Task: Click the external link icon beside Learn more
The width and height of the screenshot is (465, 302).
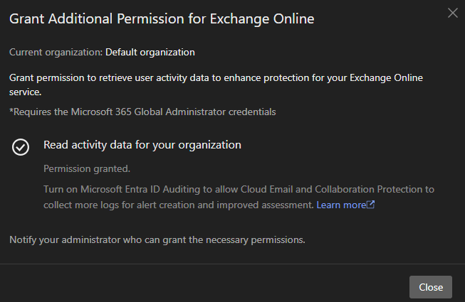Action: coord(370,205)
